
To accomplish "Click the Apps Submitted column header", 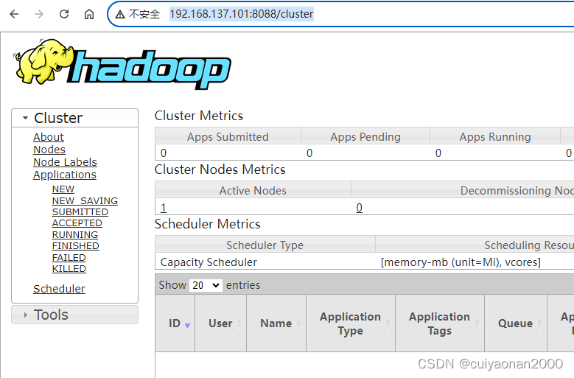I will (x=228, y=137).
